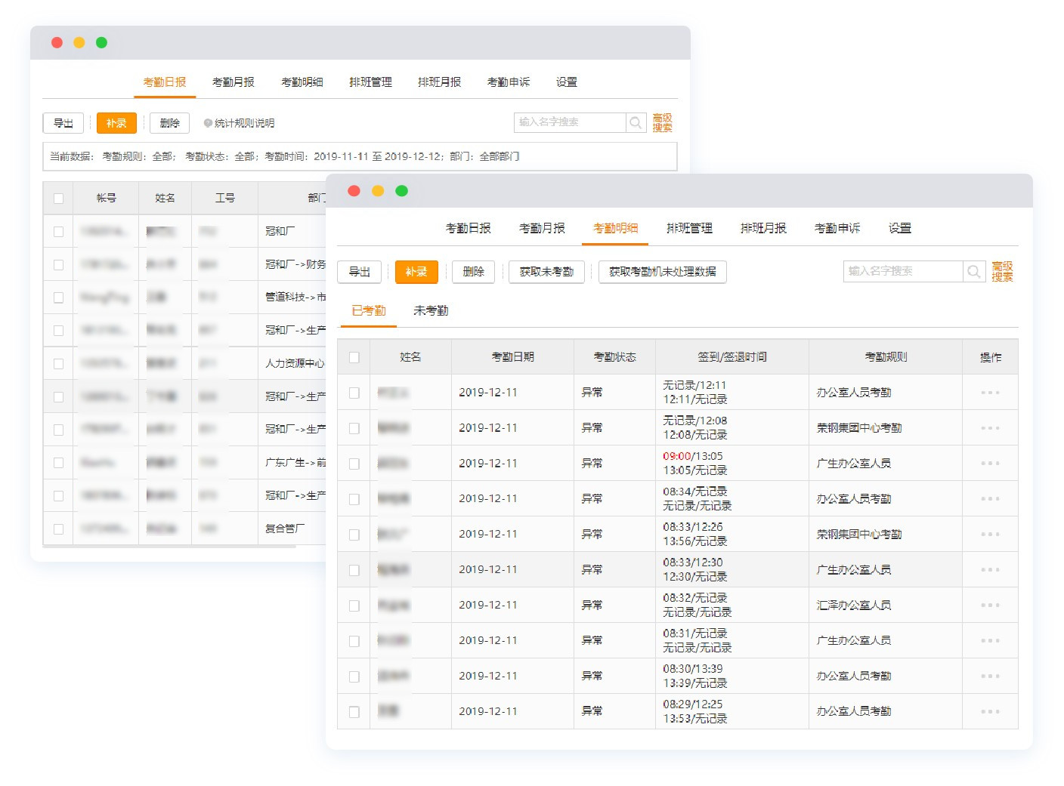The height and width of the screenshot is (786, 1064).
Task: Check back window row for 管道科技 department
Action: pos(58,297)
